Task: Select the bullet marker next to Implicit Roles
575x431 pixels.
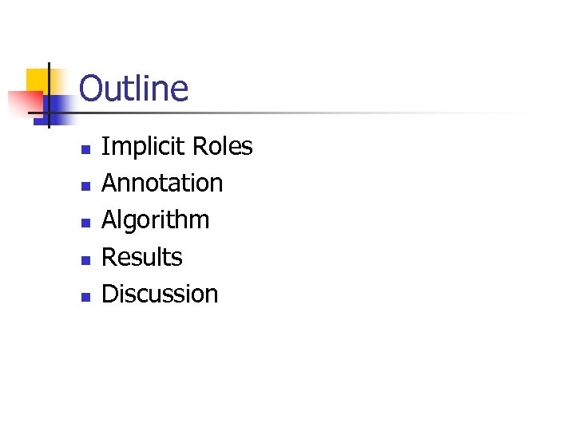Action: click(86, 148)
